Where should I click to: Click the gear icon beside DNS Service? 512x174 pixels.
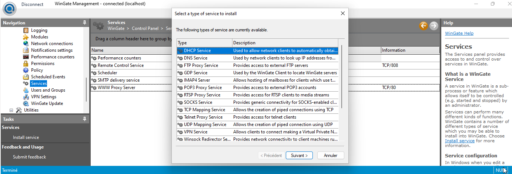[180, 58]
